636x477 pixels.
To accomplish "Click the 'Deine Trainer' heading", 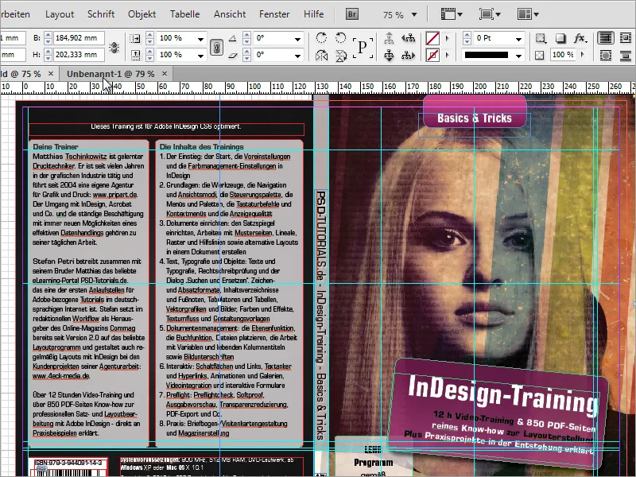I will click(x=56, y=147).
